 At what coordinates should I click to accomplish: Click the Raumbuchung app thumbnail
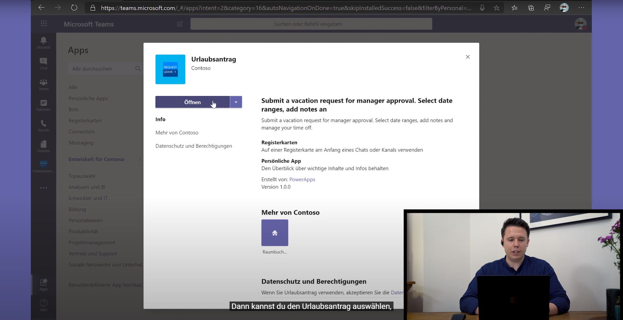coord(275,233)
